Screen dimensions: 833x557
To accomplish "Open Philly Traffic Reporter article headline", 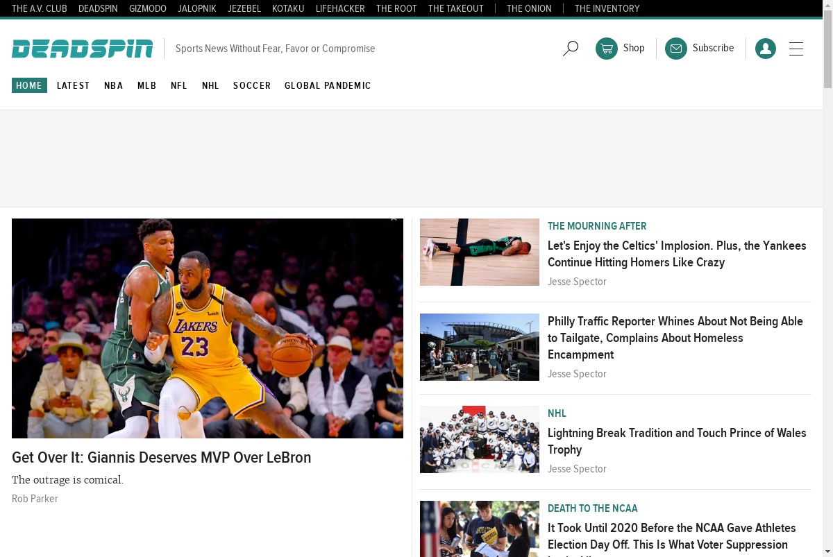I will point(675,338).
